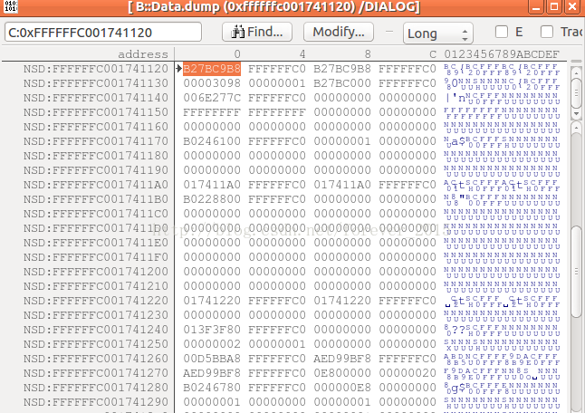Open the Modify... dialog

(339, 32)
